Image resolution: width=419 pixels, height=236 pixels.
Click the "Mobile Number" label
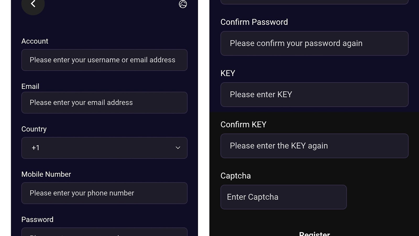[x=46, y=174]
